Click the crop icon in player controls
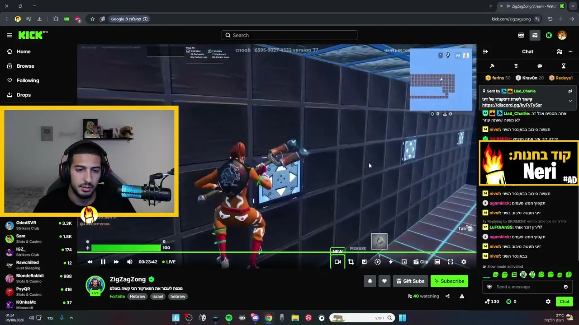Image resolution: width=579 pixels, height=325 pixels. pyautogui.click(x=351, y=262)
